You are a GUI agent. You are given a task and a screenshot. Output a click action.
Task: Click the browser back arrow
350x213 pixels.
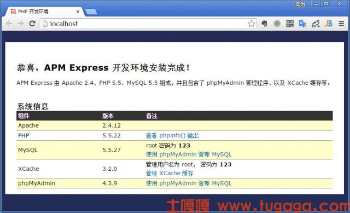coord(9,24)
